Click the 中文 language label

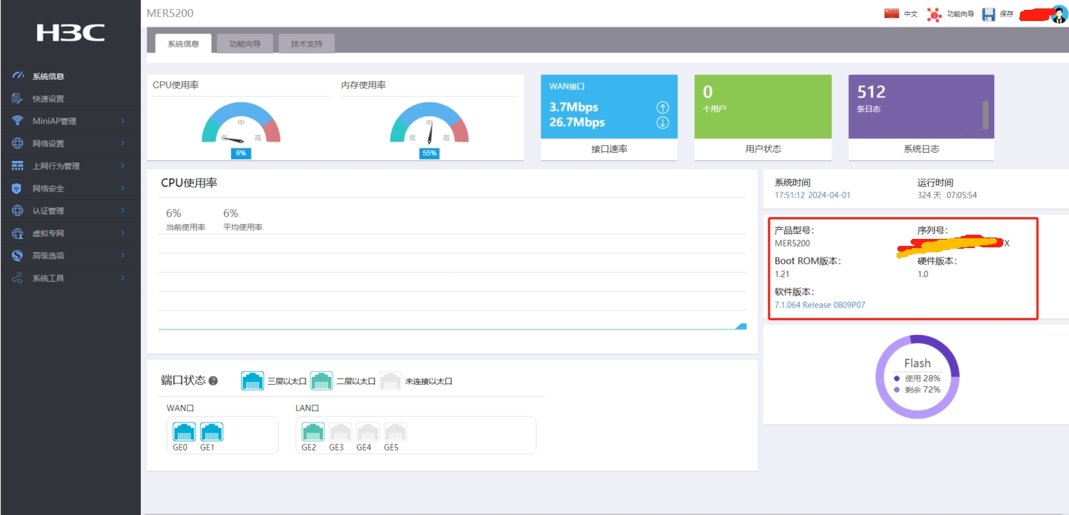pos(911,14)
